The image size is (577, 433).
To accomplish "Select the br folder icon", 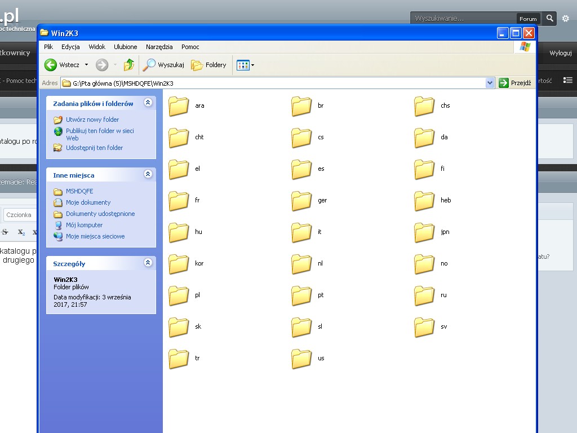I will point(301,106).
